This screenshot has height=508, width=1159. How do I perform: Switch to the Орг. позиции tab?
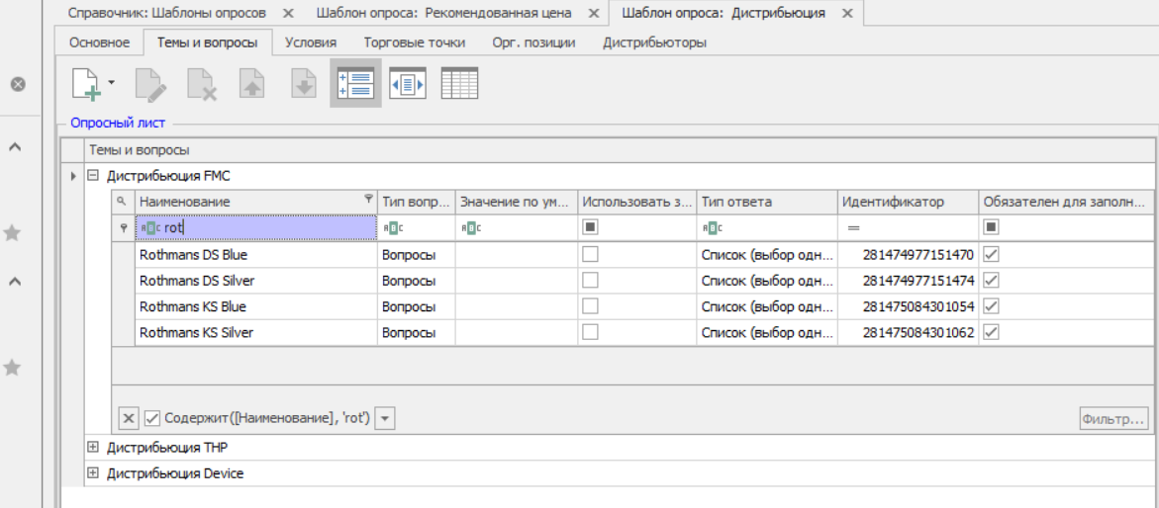tap(533, 42)
